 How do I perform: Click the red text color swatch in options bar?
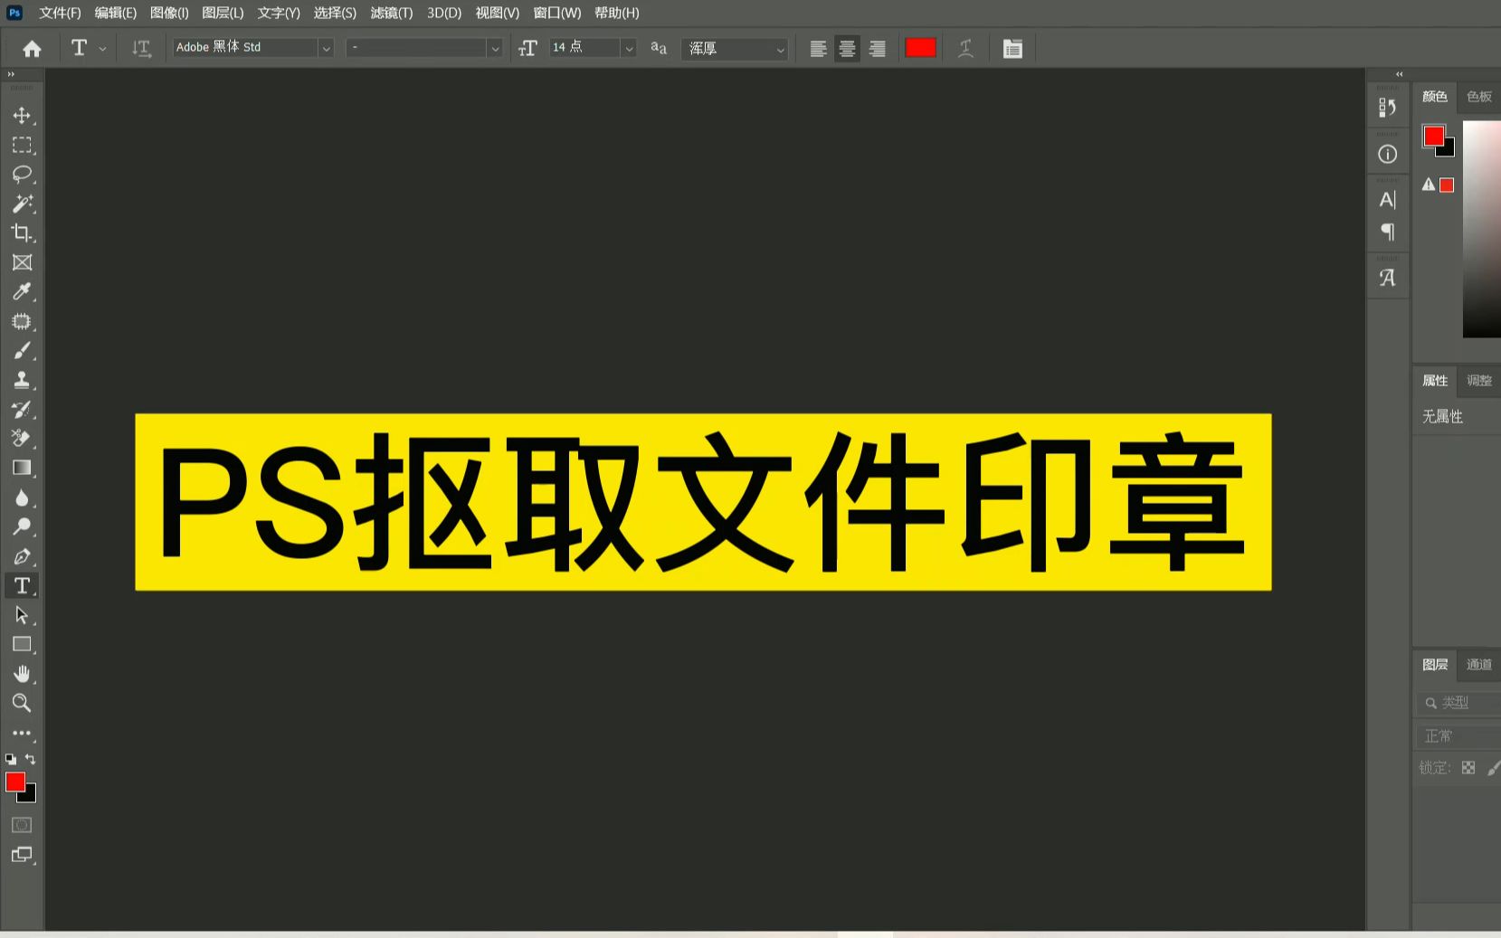tap(920, 48)
